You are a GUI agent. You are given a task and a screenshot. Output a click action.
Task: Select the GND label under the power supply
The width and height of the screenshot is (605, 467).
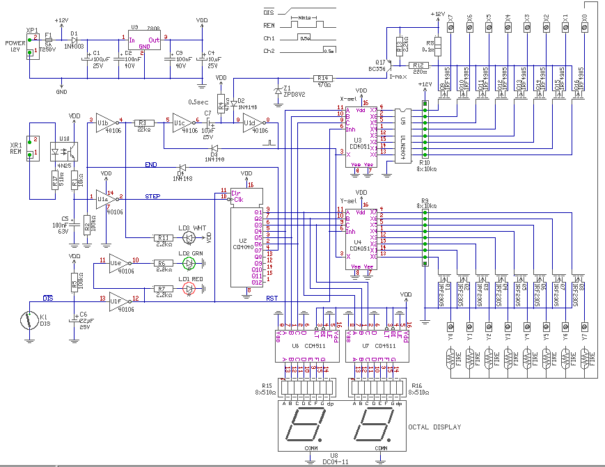(x=61, y=92)
